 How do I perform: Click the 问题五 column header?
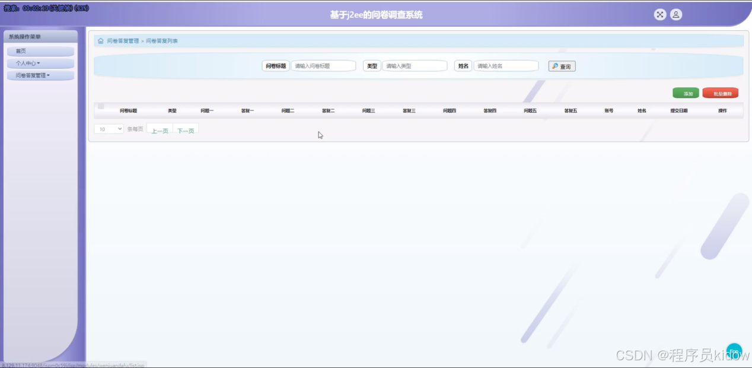(530, 111)
